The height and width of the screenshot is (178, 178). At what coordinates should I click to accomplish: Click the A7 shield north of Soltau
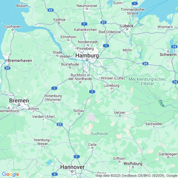point(92,92)
